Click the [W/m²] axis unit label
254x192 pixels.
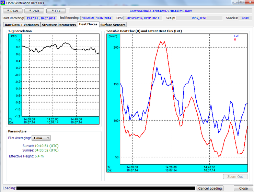click(x=113, y=36)
